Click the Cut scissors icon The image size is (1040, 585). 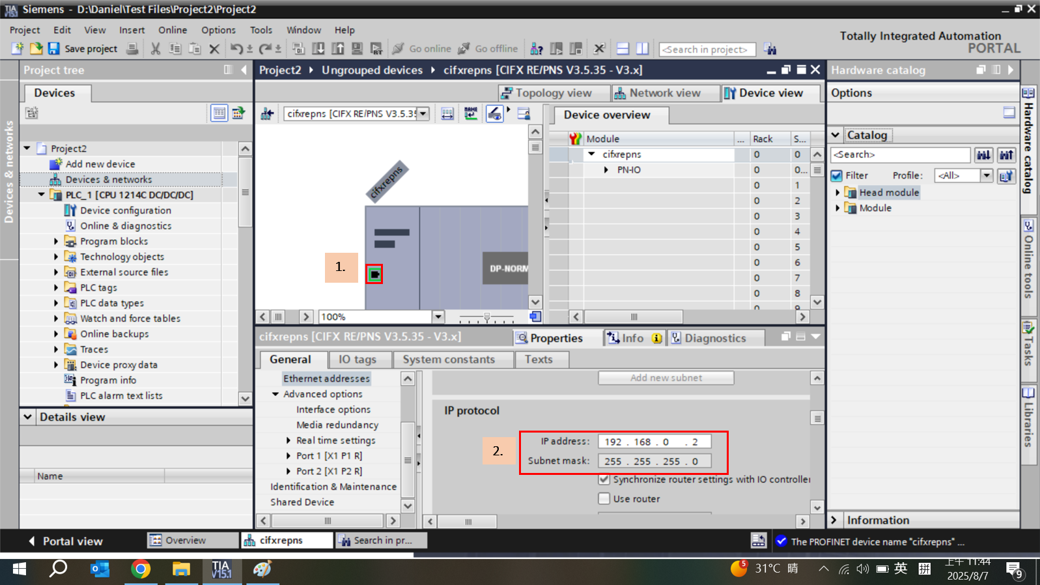coord(155,48)
